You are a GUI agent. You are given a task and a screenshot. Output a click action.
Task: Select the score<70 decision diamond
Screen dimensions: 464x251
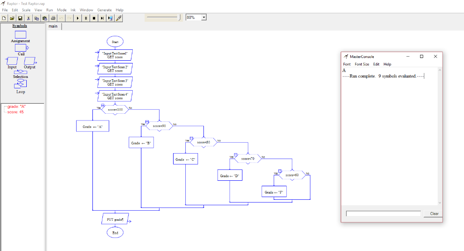[x=248, y=159]
